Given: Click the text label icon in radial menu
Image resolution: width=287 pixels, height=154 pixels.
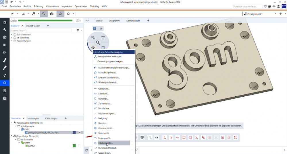Looking at the screenshot, I should tap(103, 38).
